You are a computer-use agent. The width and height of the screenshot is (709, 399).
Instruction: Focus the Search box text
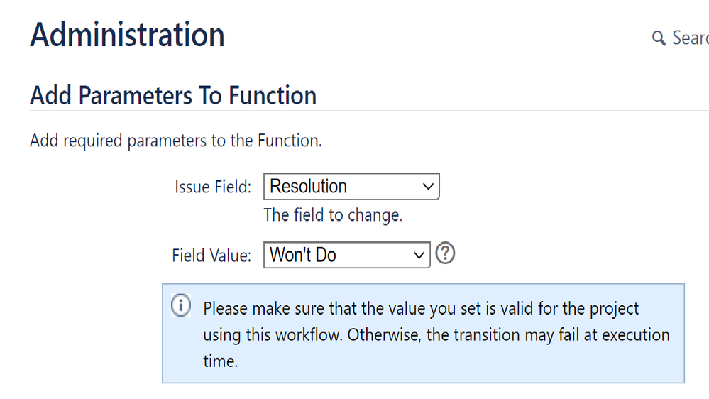coord(691,38)
